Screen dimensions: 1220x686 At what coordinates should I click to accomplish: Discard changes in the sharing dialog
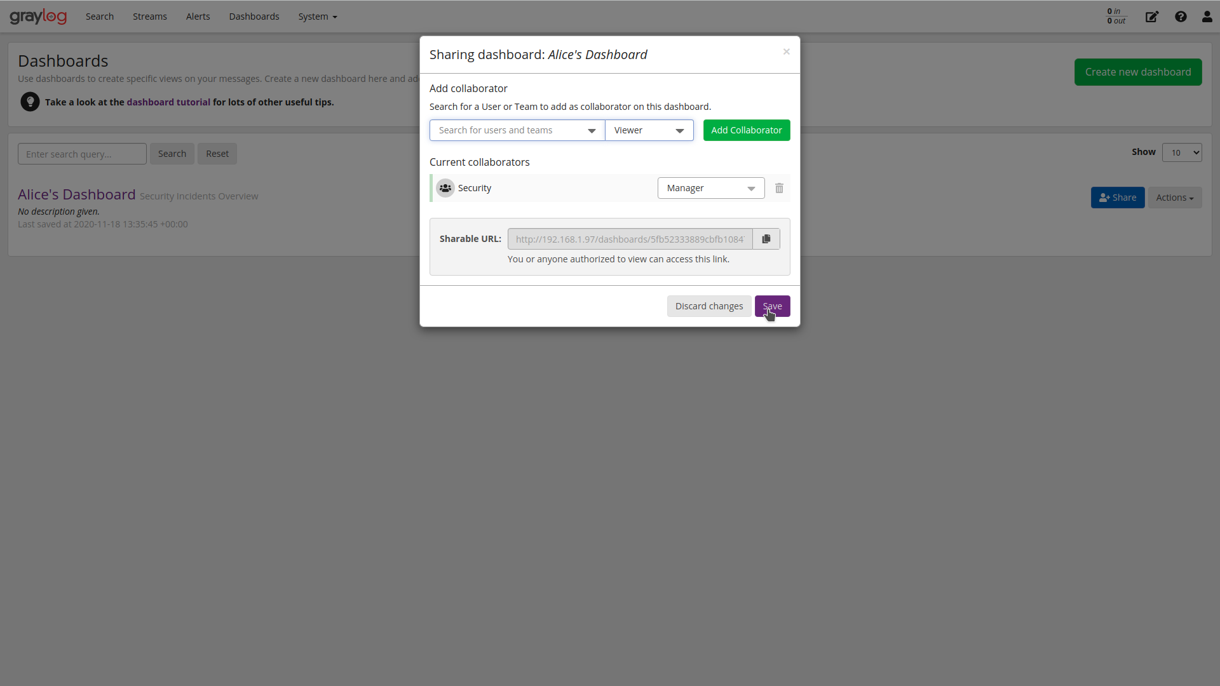pyautogui.click(x=708, y=306)
